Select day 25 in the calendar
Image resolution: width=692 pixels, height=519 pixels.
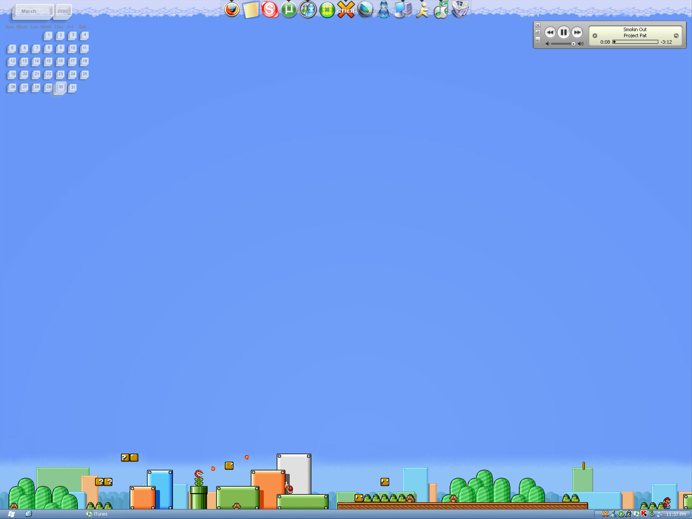tap(84, 75)
